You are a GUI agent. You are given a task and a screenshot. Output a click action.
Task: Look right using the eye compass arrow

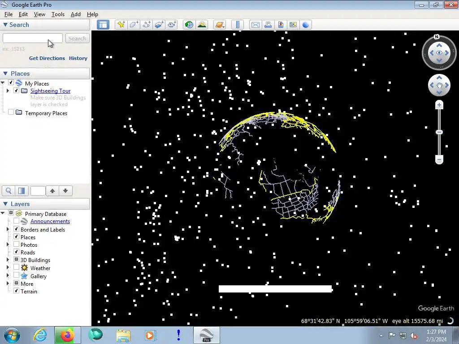point(447,53)
